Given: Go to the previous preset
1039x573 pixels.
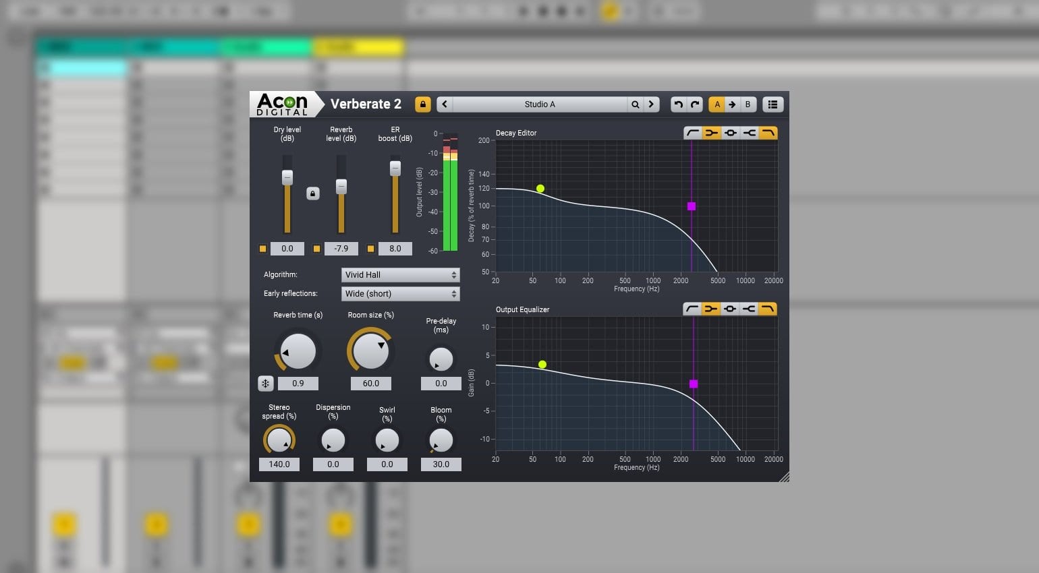Looking at the screenshot, I should (445, 104).
